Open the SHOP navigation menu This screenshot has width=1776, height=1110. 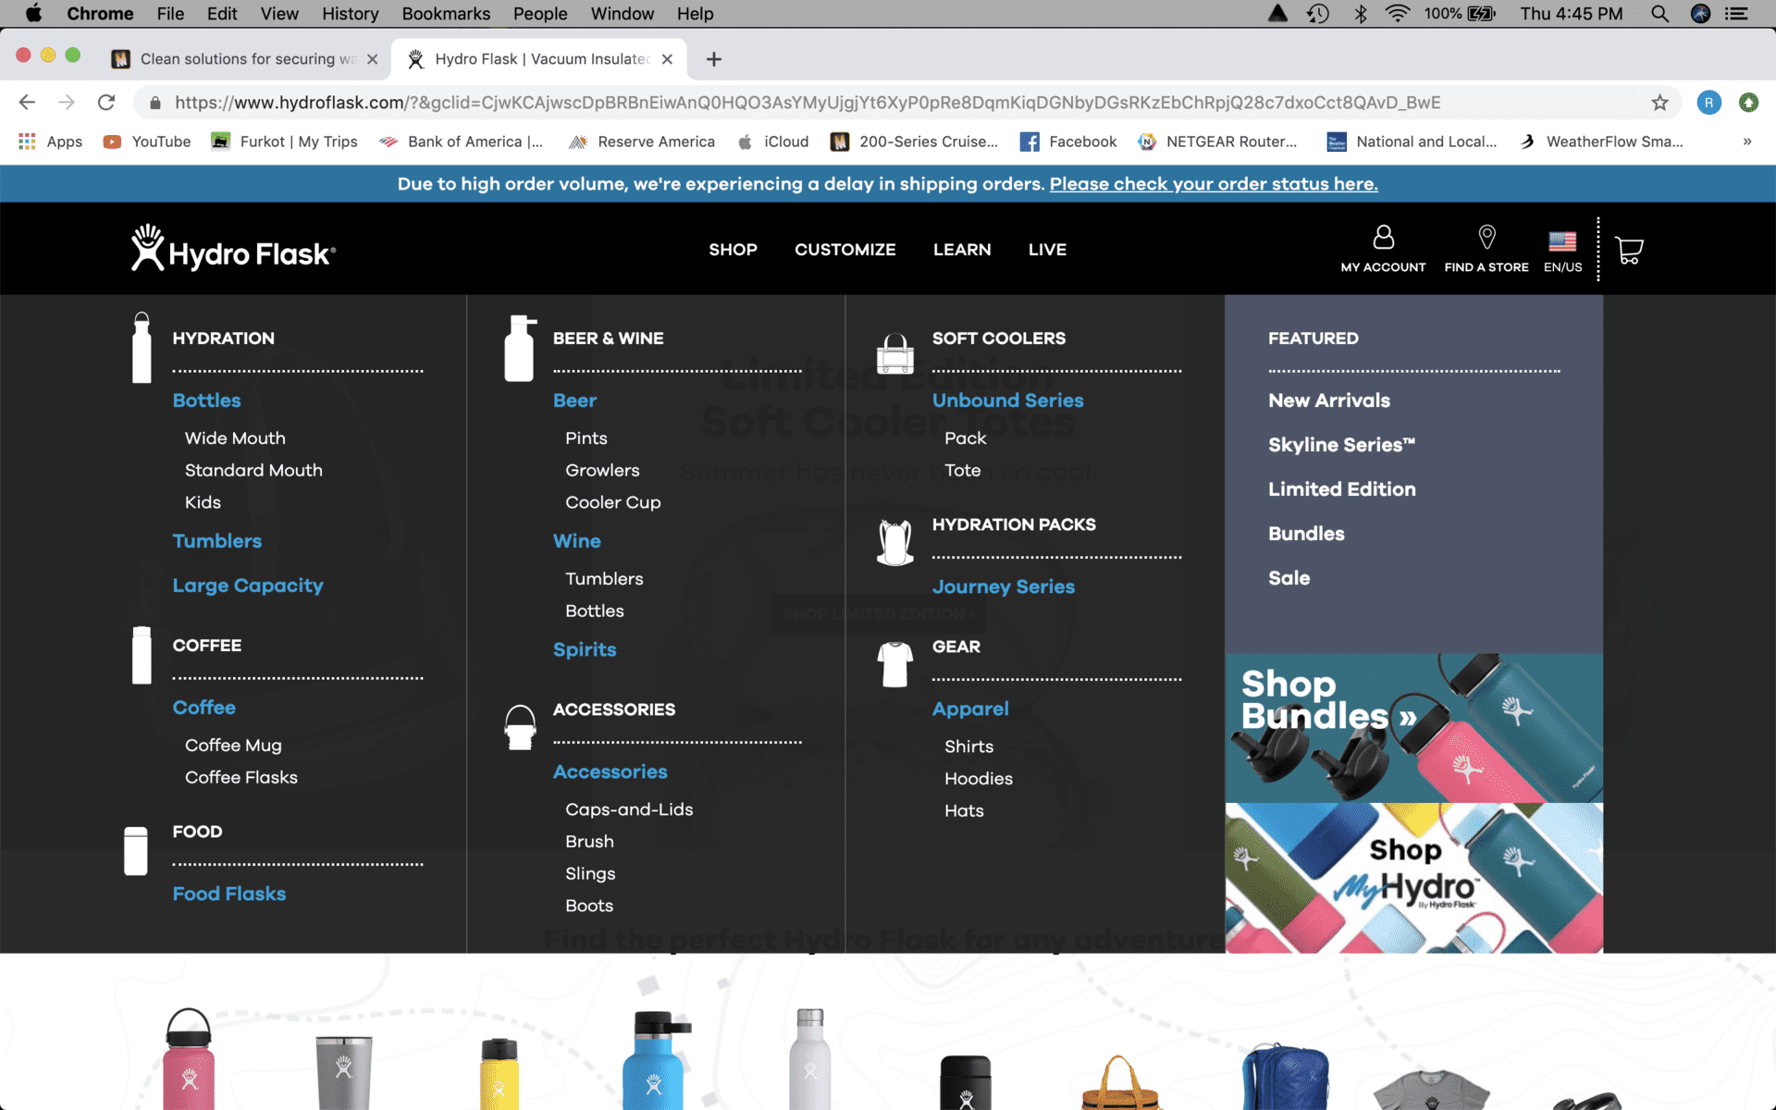(x=733, y=250)
